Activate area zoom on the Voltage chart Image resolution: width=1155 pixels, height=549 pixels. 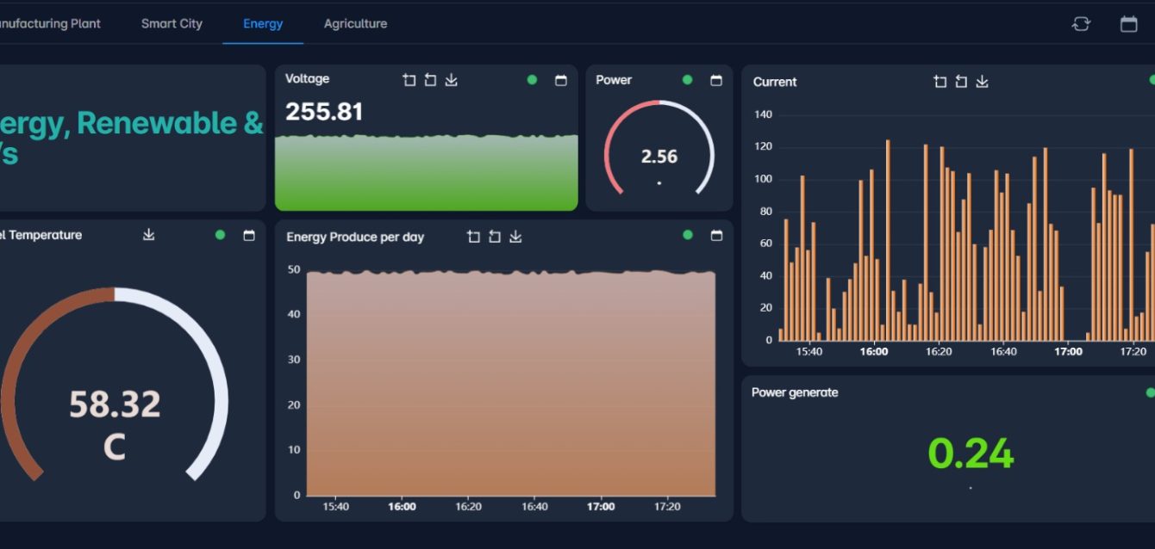409,80
